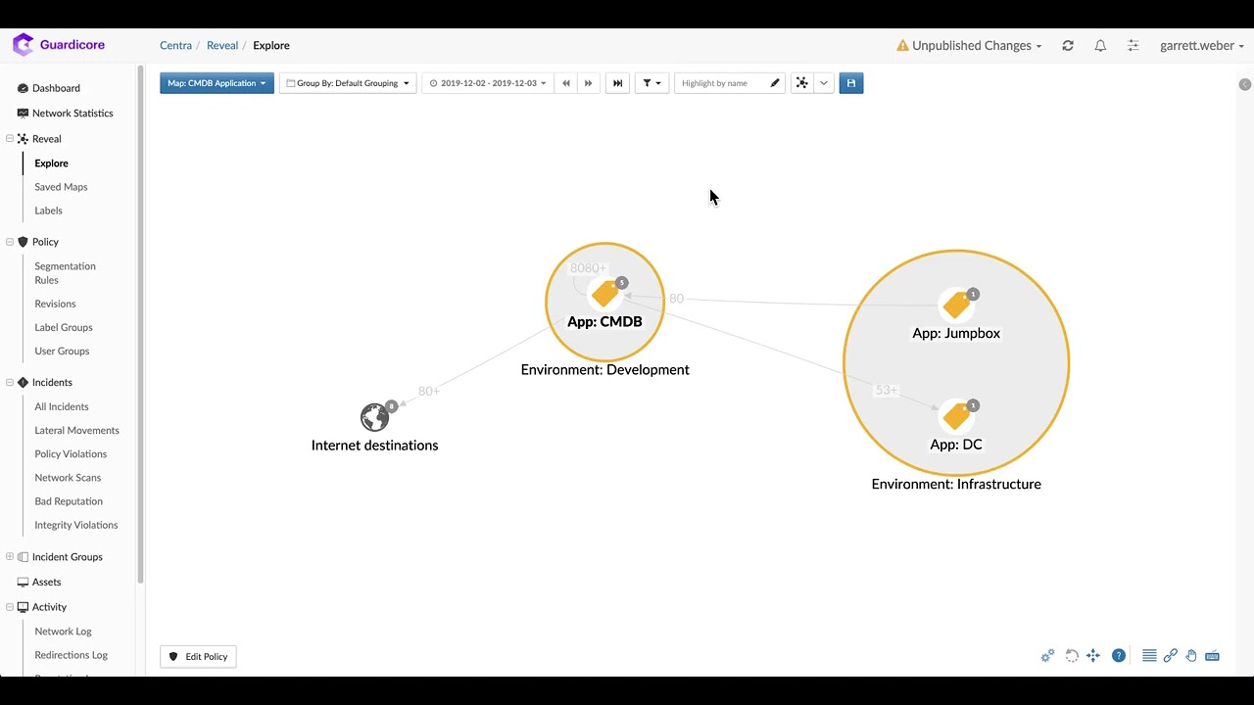The height and width of the screenshot is (705, 1254).
Task: Collapse the Activity section tree toggle
Action: tap(10, 607)
